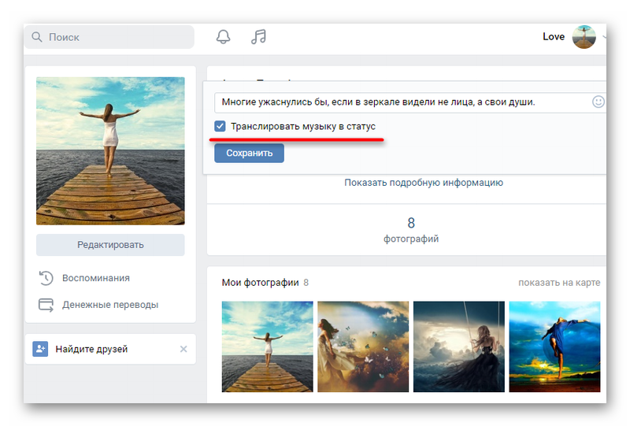This screenshot has width=630, height=430.
Task: Click the Сохранить button
Action: pyautogui.click(x=249, y=153)
